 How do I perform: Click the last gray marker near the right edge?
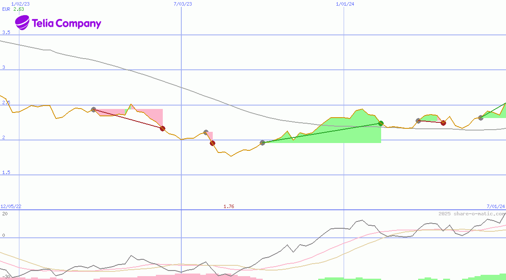(481, 118)
